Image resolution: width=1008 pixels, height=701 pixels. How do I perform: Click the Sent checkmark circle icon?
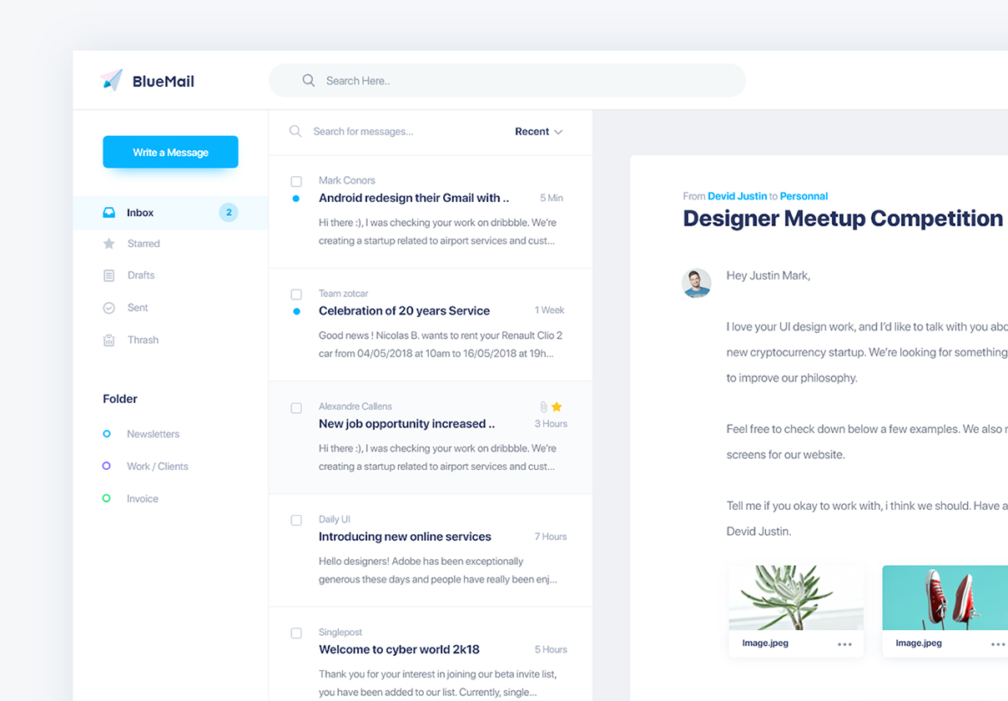click(x=108, y=308)
